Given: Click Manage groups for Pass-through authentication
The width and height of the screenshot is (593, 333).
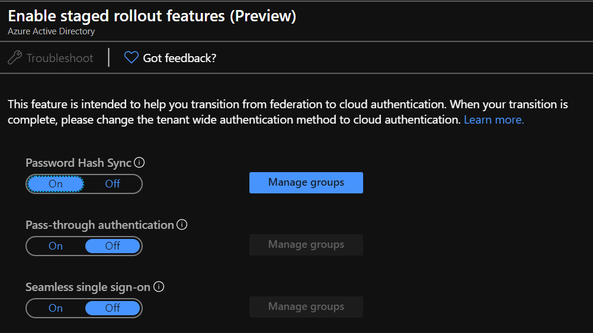Looking at the screenshot, I should coord(306,245).
